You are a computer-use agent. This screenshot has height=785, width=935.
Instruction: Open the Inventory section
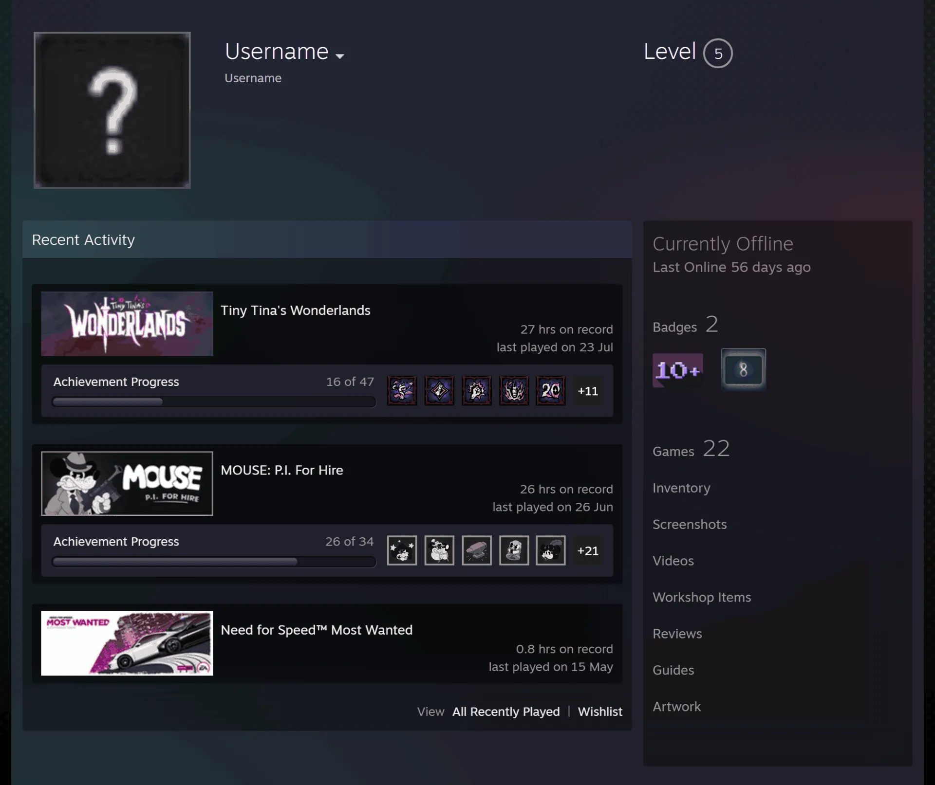(x=681, y=488)
